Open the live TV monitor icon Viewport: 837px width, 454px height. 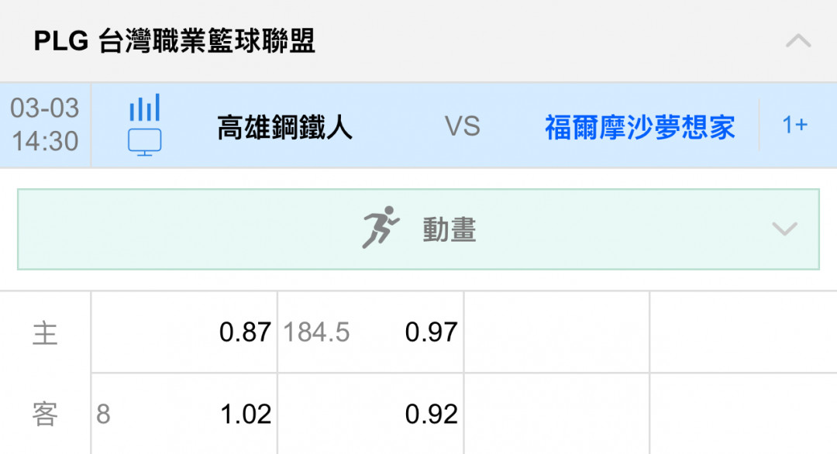[145, 142]
